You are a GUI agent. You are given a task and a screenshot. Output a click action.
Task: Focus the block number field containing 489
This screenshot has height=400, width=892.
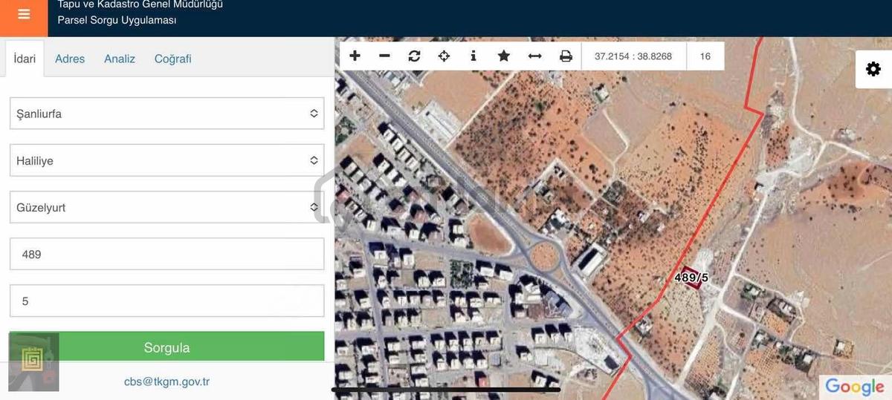click(x=167, y=254)
